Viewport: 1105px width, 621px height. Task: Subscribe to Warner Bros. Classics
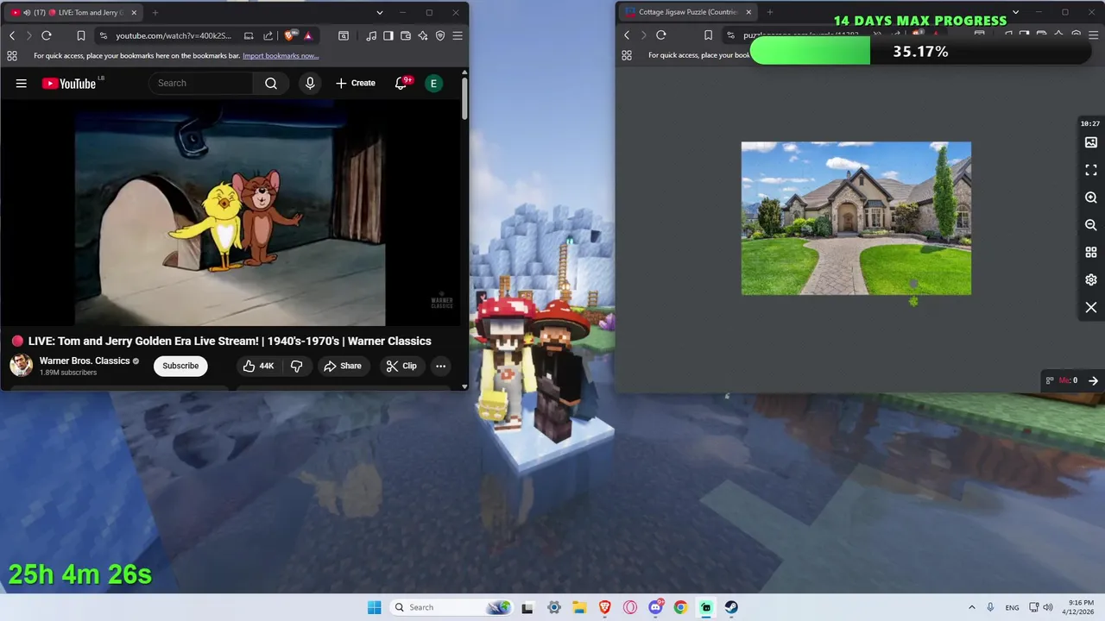(180, 366)
